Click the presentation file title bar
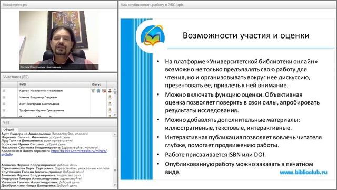337x190 pixels. (x=227, y=5)
